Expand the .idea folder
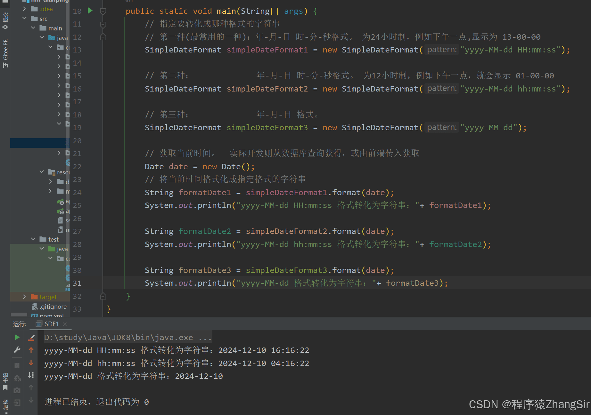 point(24,9)
